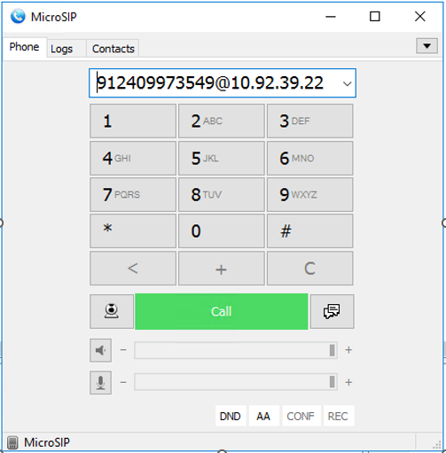Open the message chat icon button
Viewport: 446px width, 453px height.
click(x=332, y=311)
